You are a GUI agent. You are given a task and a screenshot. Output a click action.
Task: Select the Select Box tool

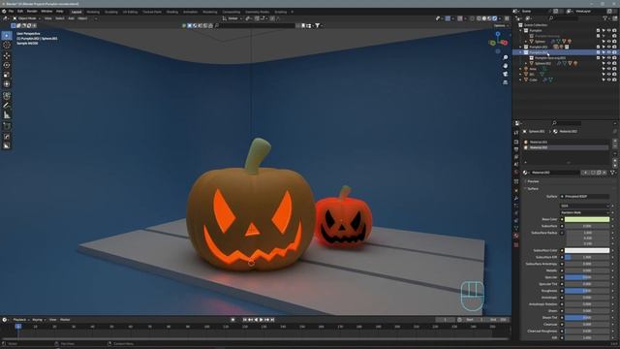tap(7, 36)
